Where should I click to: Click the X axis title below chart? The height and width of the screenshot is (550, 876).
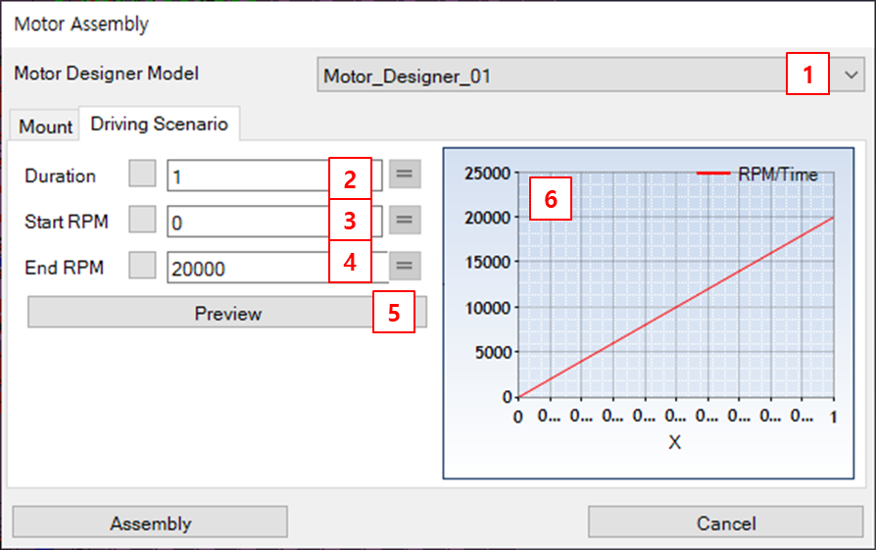tap(674, 442)
